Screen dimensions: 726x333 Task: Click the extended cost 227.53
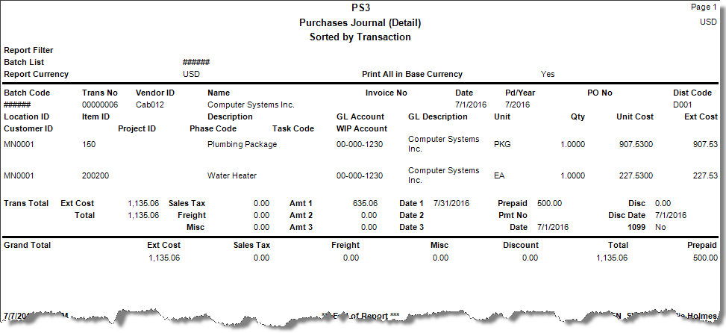pos(704,175)
